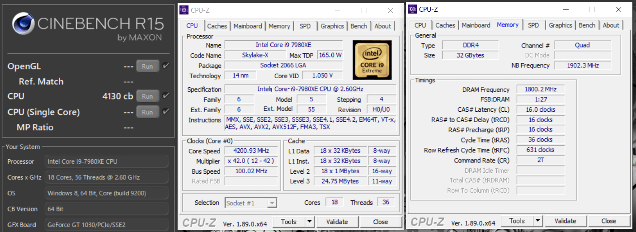Open Graphics tab in left CPU-Z window
636x232 pixels.
coord(332,26)
